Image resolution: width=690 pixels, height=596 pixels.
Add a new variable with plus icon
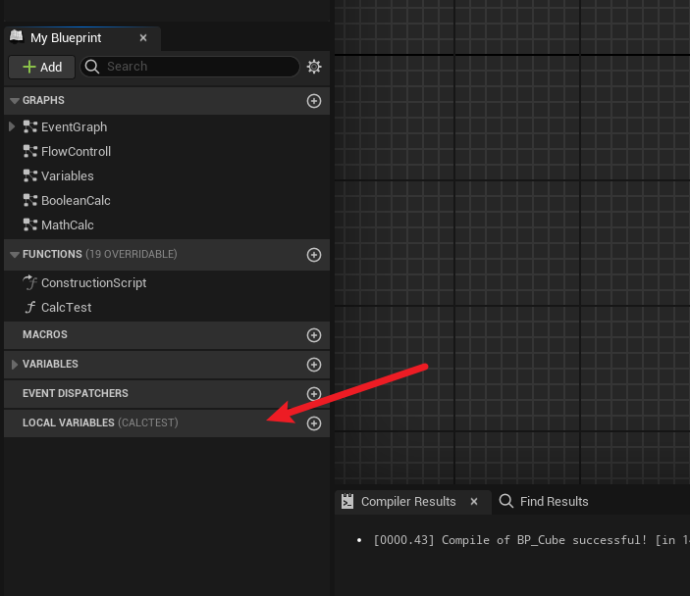click(314, 365)
